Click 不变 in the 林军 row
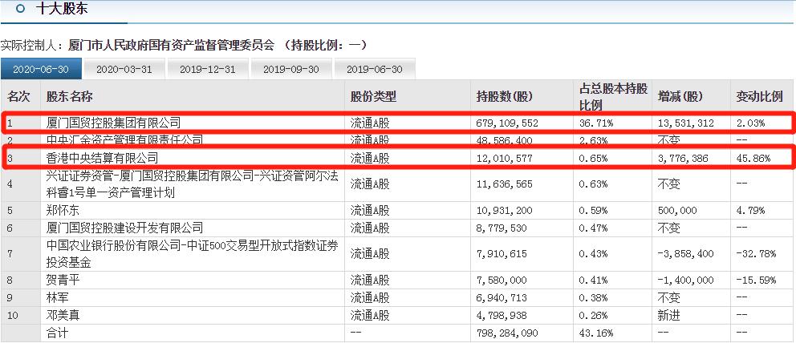This screenshot has height=343, width=796. 668,297
